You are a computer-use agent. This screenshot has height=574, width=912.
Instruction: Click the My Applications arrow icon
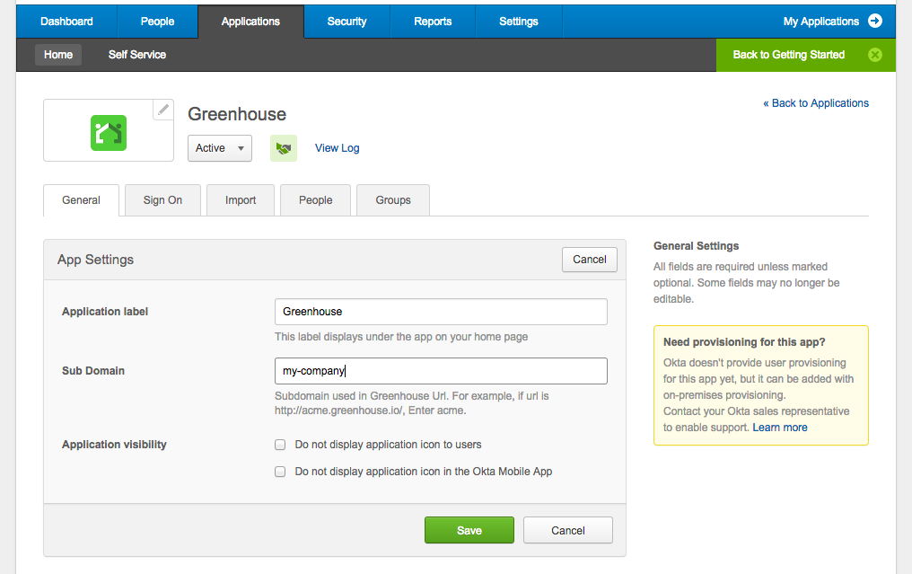(875, 21)
